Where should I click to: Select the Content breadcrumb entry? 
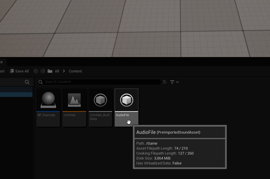pos(75,71)
